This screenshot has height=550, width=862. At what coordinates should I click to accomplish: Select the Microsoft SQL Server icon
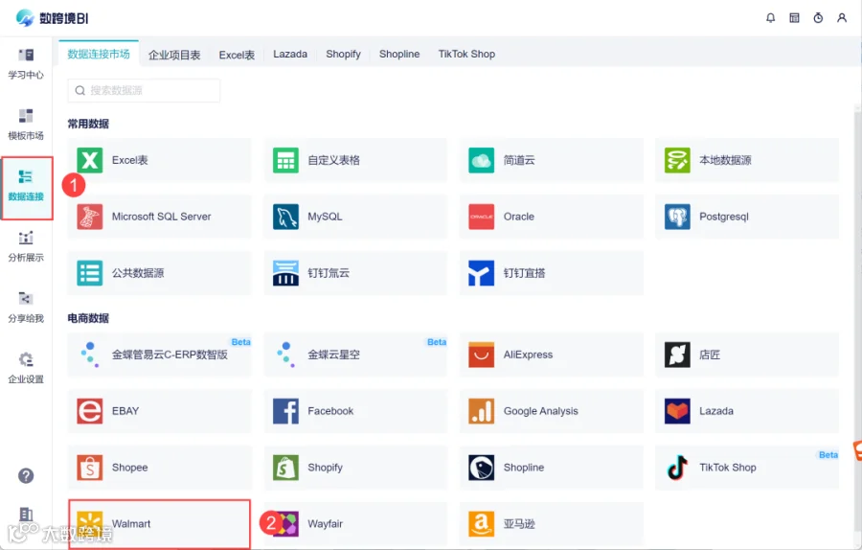(90, 217)
